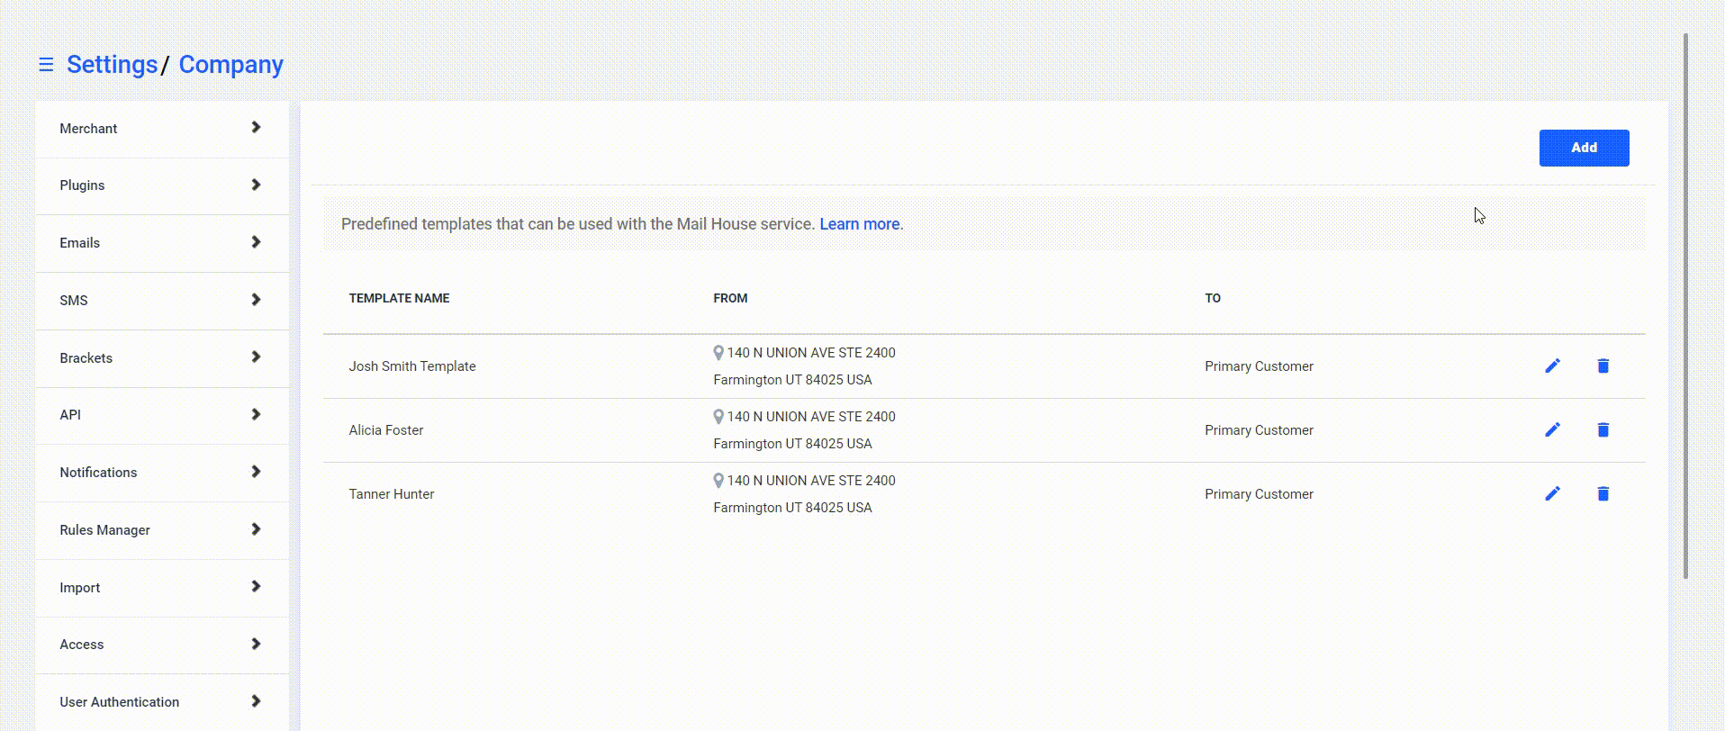Click Primary Customer in Josh Smith Template row

(1259, 366)
